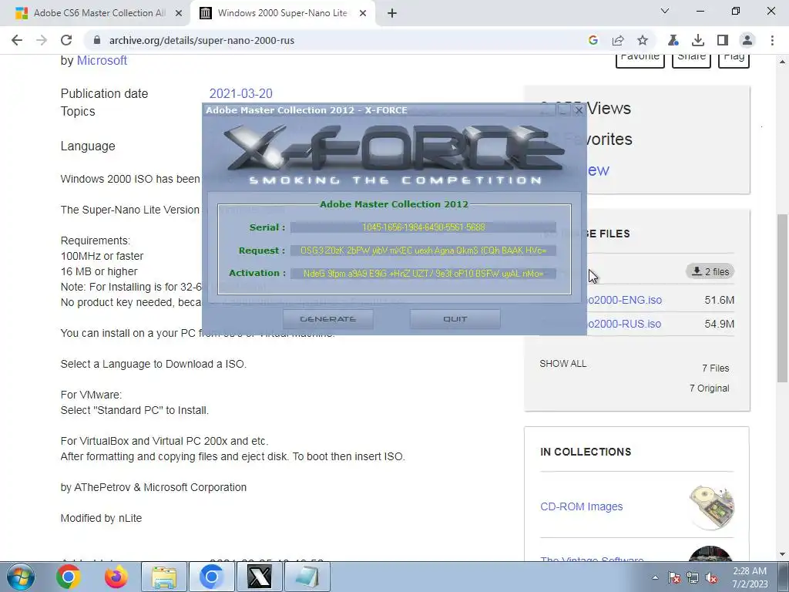This screenshot has width=789, height=592.
Task: Click the 'Modified by nLite' text
Action: 101,518
